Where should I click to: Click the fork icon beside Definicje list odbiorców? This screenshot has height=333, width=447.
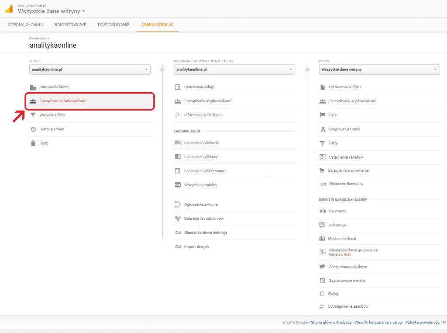[x=178, y=219]
